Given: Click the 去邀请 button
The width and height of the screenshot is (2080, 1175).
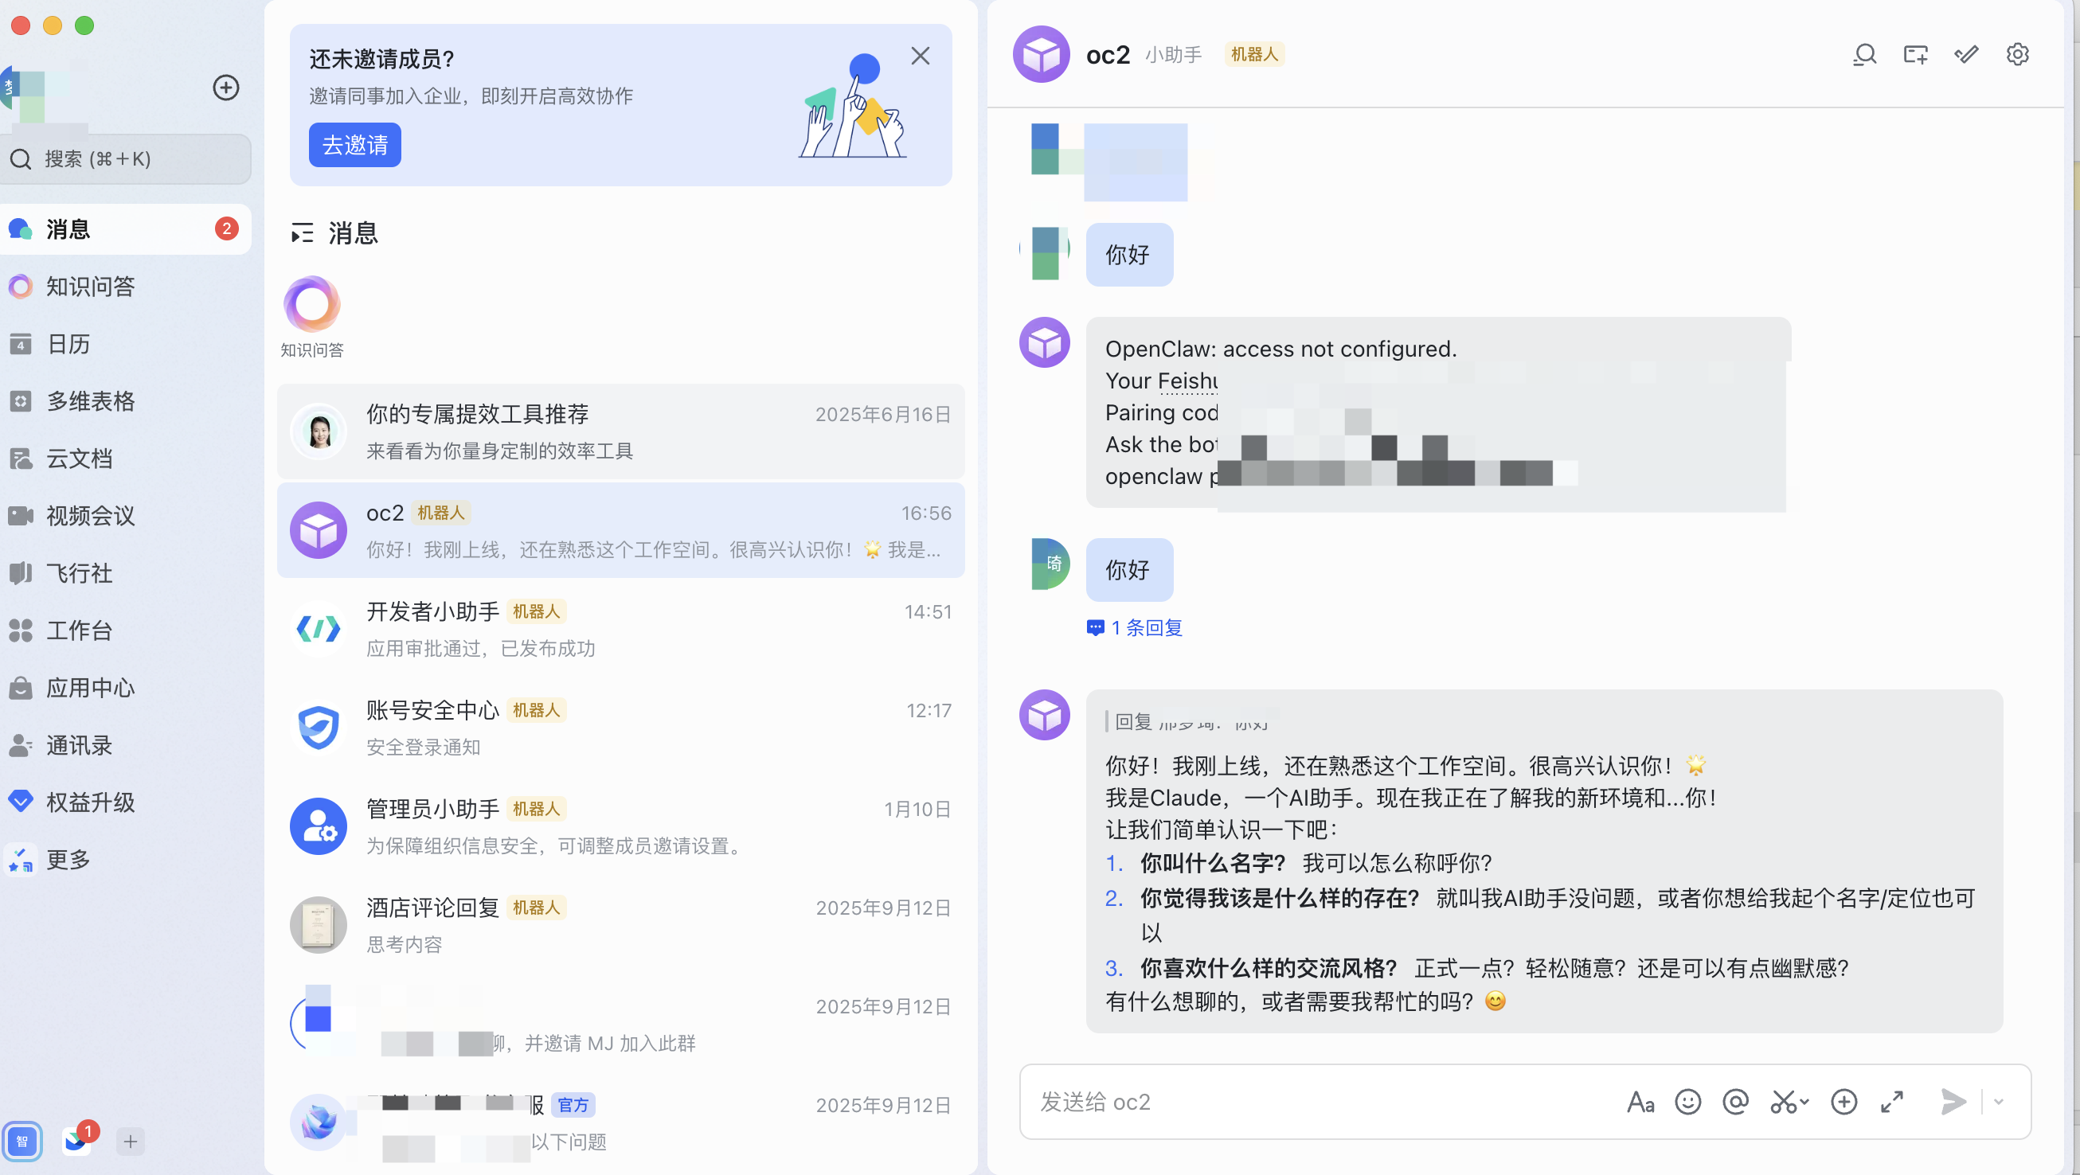Looking at the screenshot, I should click(x=354, y=145).
